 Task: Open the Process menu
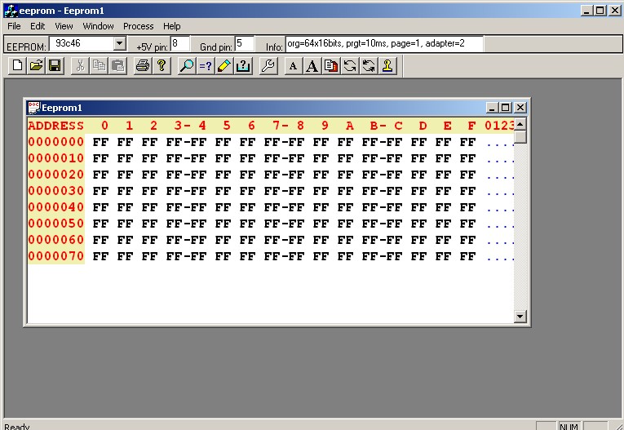click(x=138, y=26)
